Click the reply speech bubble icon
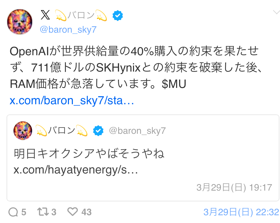Image resolution: width=280 pixels, height=223 pixels. pos(13,212)
